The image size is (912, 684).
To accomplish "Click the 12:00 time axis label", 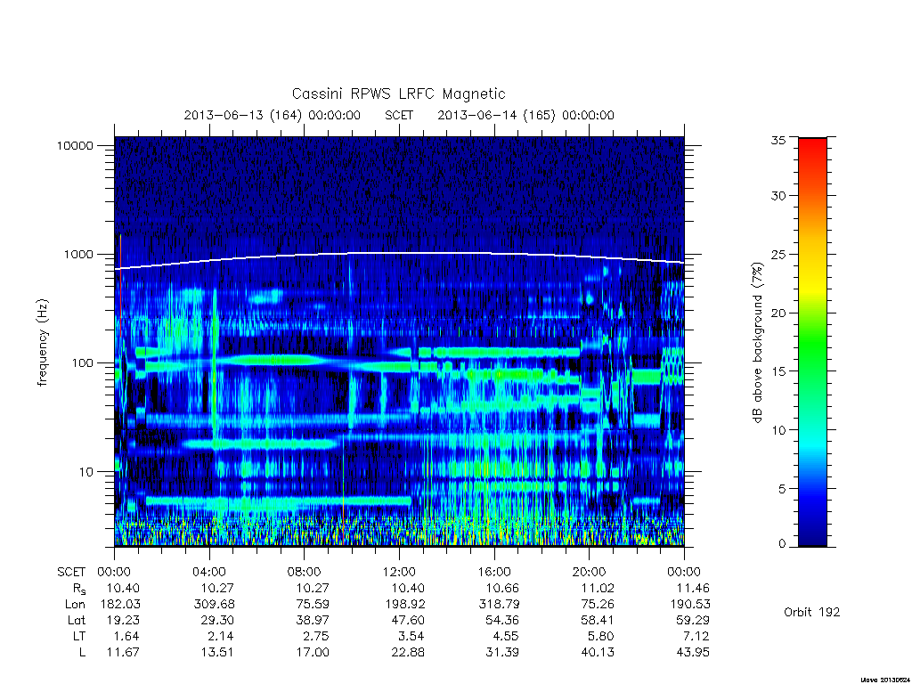I will pos(399,572).
